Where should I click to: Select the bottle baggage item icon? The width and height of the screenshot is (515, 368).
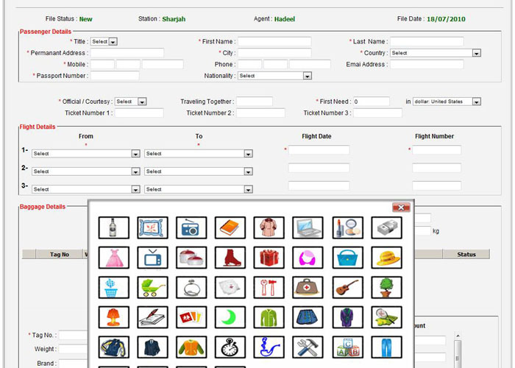coord(113,227)
